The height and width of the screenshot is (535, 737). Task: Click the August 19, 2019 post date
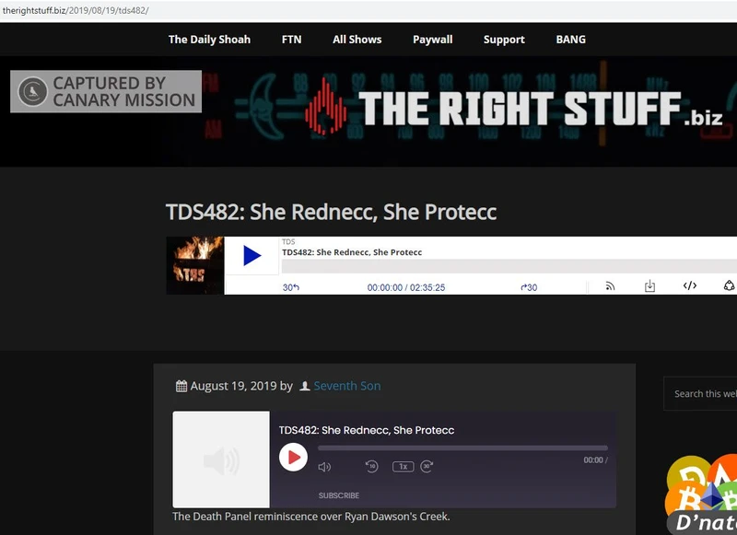(234, 386)
